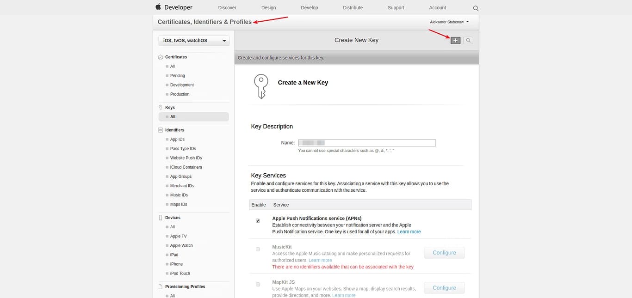This screenshot has height=298, width=632.
Task: Go to the Distribute section
Action: 353,7
